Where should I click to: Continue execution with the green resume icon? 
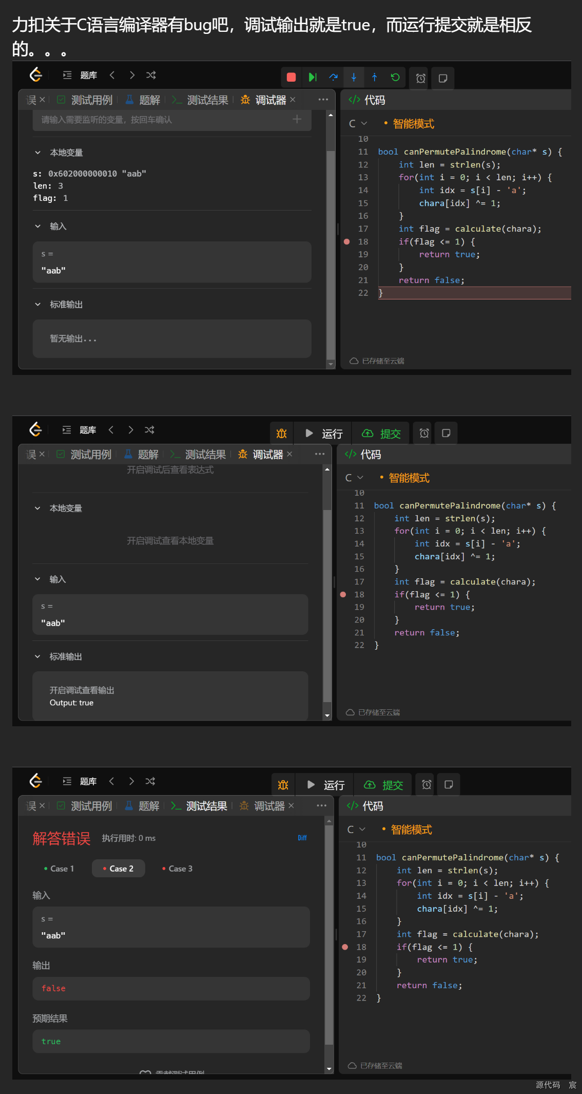[313, 77]
